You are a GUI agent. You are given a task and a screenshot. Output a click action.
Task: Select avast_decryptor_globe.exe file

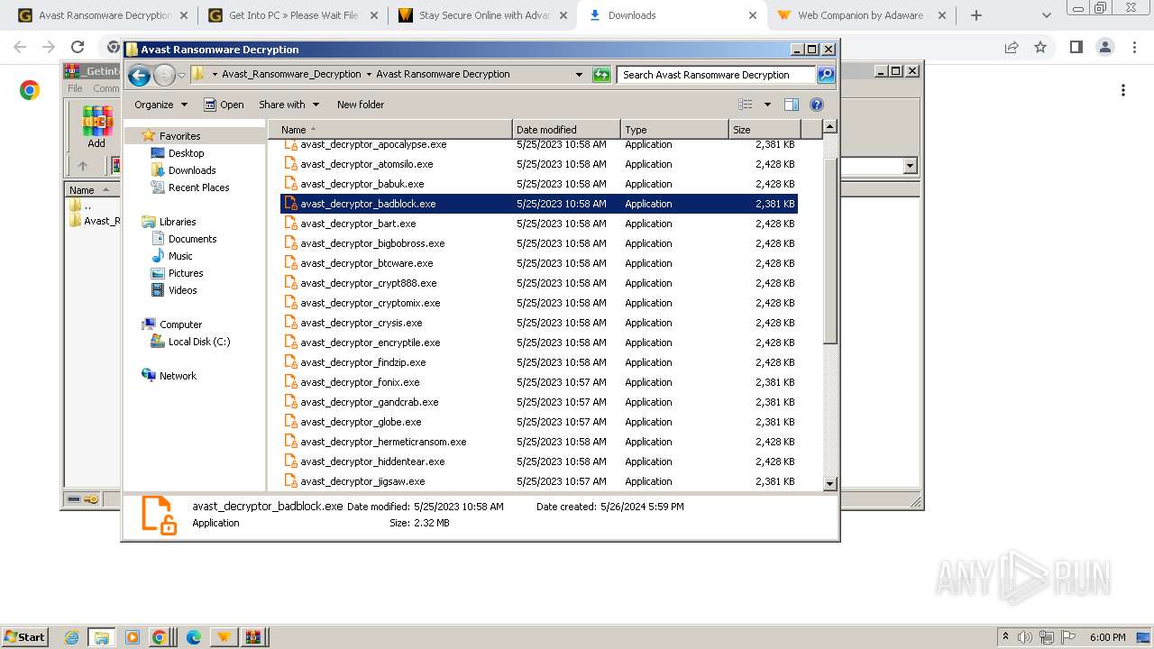tap(539, 422)
